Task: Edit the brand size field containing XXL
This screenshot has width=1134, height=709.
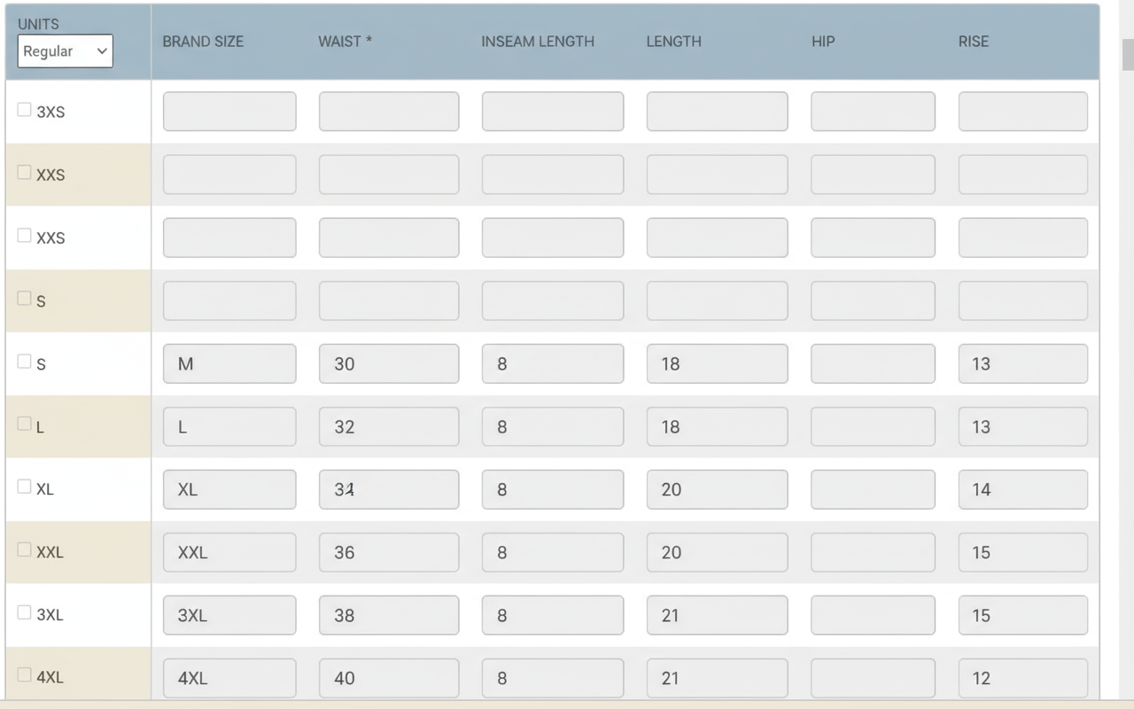Action: pos(229,552)
